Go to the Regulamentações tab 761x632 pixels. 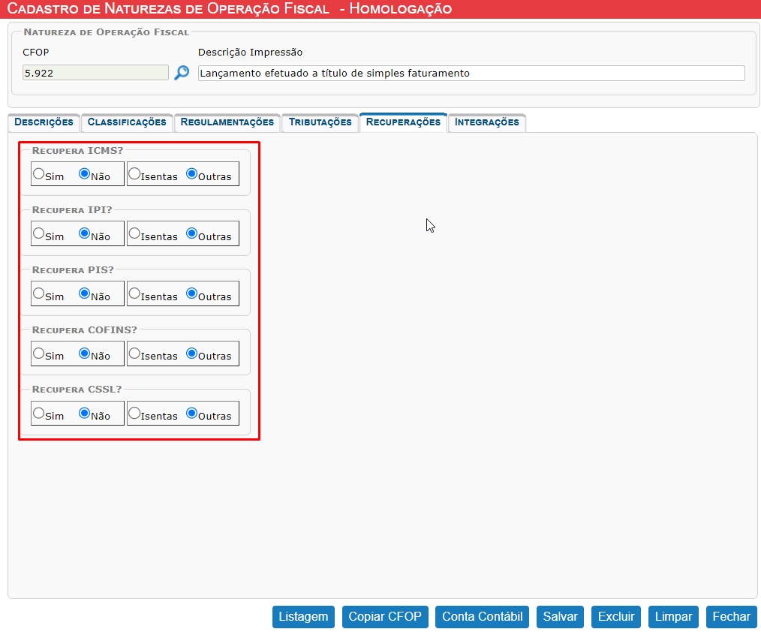227,122
